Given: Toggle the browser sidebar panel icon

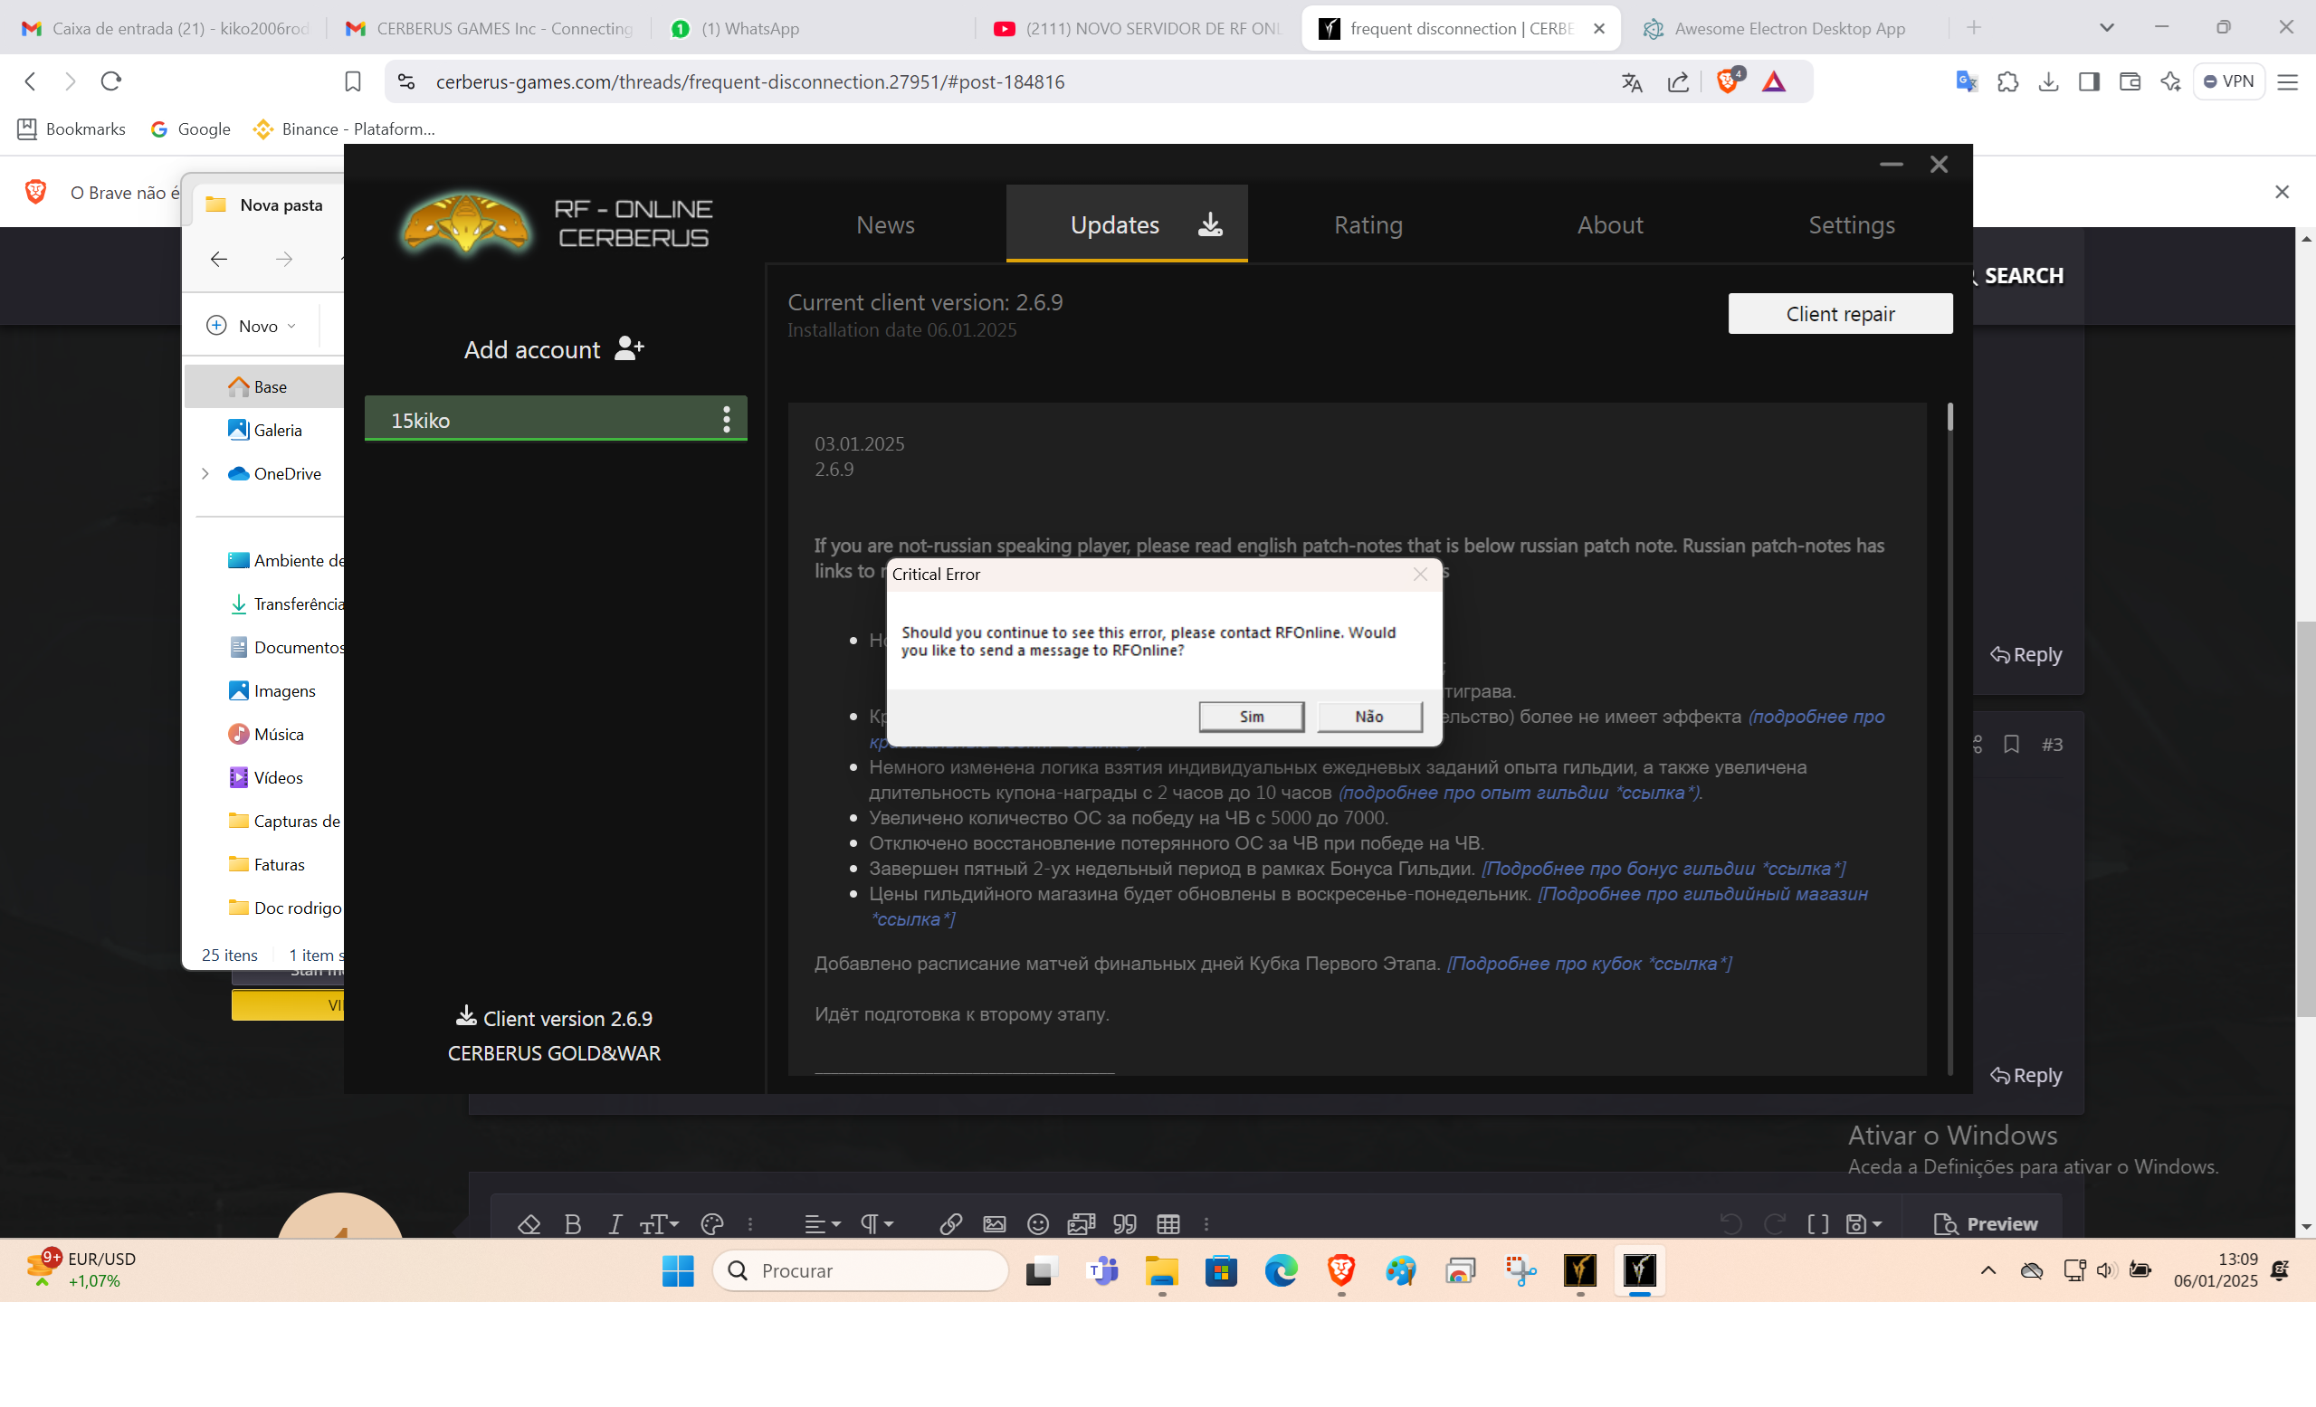Looking at the screenshot, I should [x=2089, y=81].
